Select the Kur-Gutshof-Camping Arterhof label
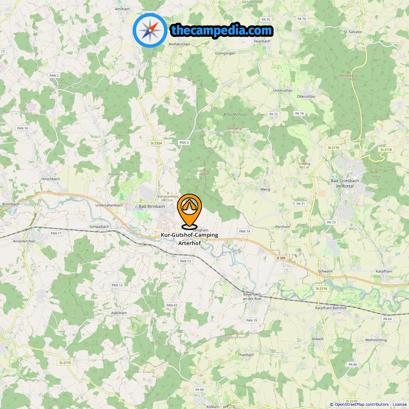Screen dimensions: 409x409 [x=189, y=239]
